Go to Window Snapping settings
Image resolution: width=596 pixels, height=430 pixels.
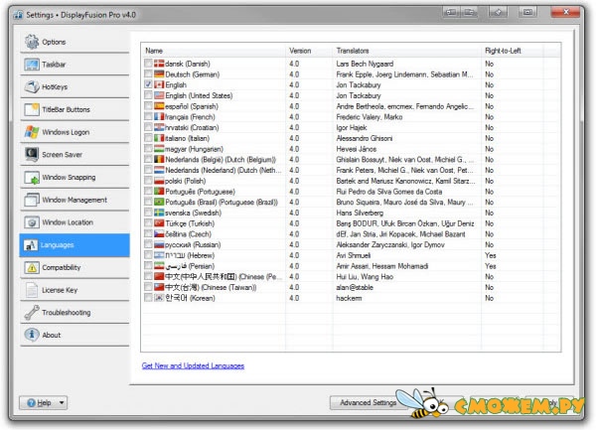pyautogui.click(x=74, y=178)
